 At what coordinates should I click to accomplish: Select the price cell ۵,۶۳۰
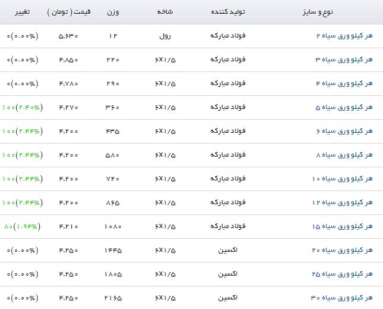coord(68,36)
